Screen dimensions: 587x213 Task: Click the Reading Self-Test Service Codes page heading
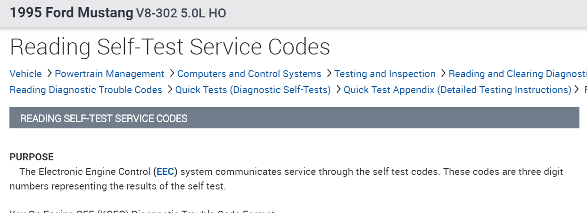(x=170, y=47)
